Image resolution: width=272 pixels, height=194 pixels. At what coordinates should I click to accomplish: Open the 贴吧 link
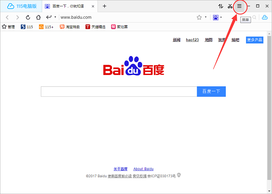[x=235, y=40]
